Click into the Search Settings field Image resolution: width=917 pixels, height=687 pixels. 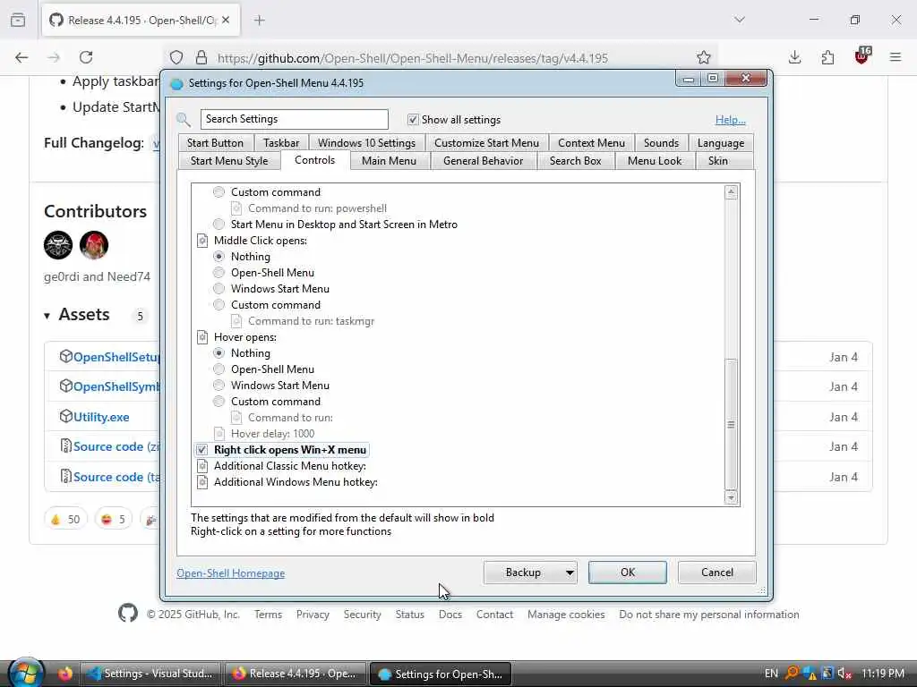click(x=294, y=119)
